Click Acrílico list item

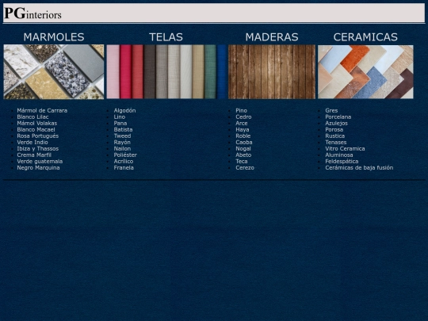pyautogui.click(x=124, y=162)
